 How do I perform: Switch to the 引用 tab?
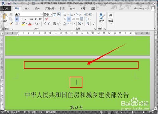pyautogui.click(x=62, y=9)
